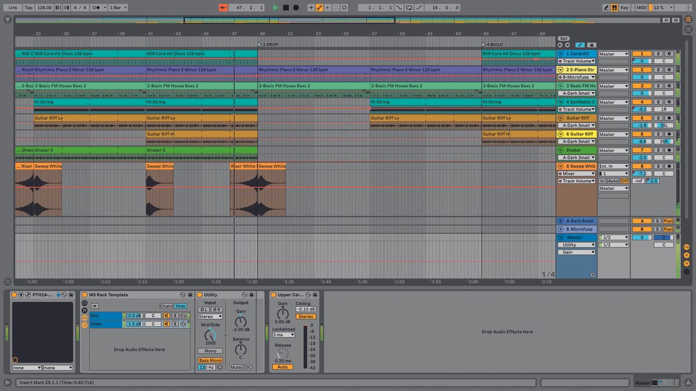Screen dimensions: 696x391
Task: Click the Set locator button above the track headers
Action: click(x=563, y=38)
